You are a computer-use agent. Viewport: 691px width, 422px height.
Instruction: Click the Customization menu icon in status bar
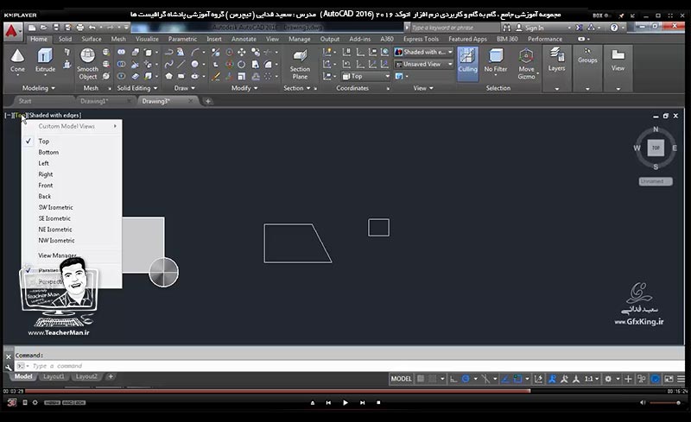point(681,379)
